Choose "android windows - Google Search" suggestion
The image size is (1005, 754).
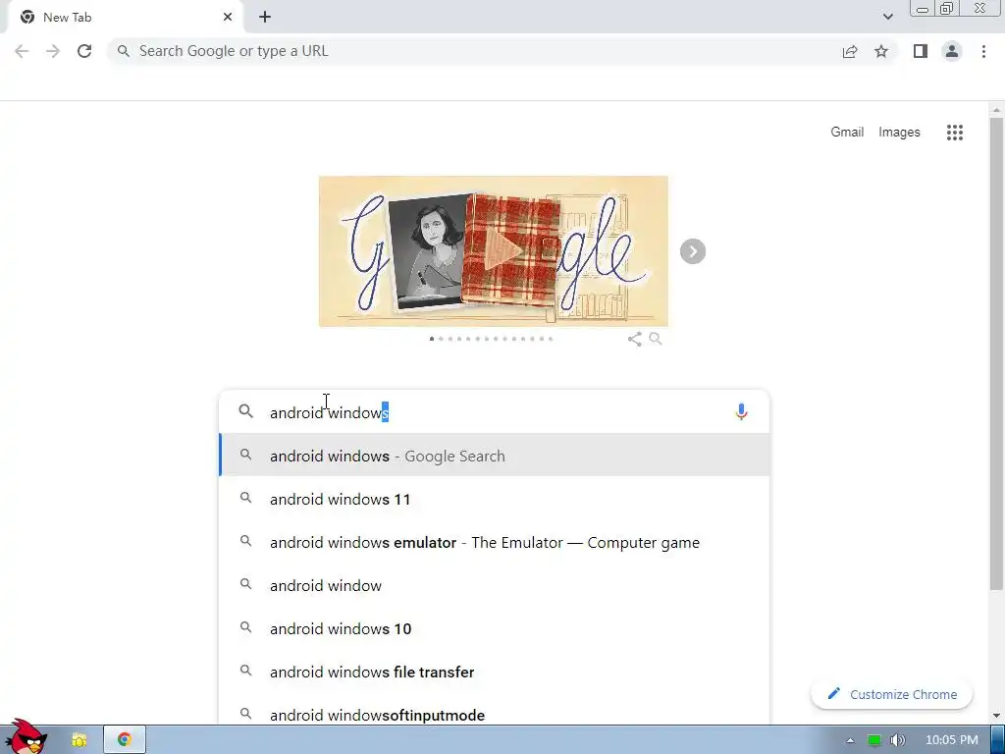tap(494, 456)
